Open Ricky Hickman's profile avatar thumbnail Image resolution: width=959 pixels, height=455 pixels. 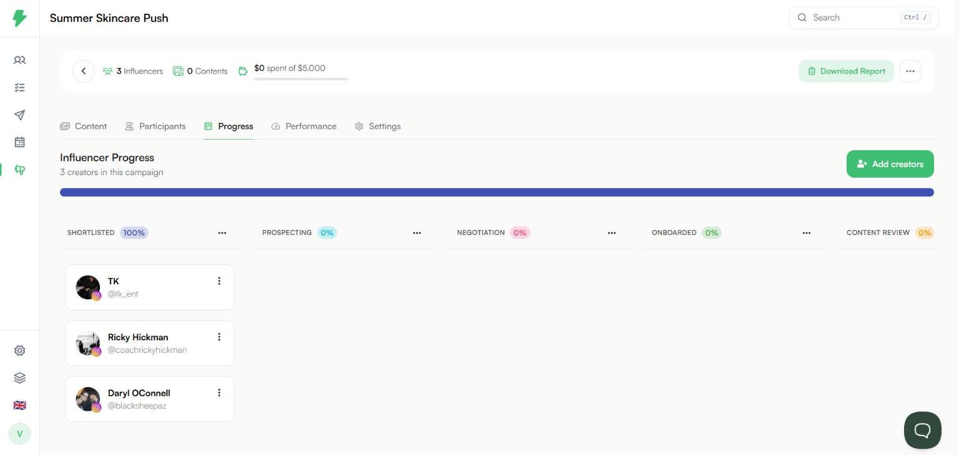88,343
